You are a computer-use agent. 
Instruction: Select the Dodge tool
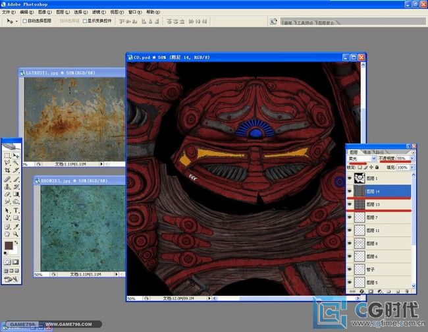[x=16, y=202]
